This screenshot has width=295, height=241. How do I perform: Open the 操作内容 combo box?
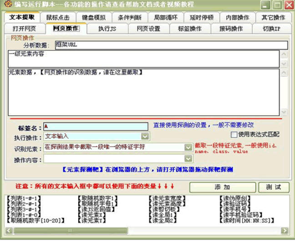point(188,159)
